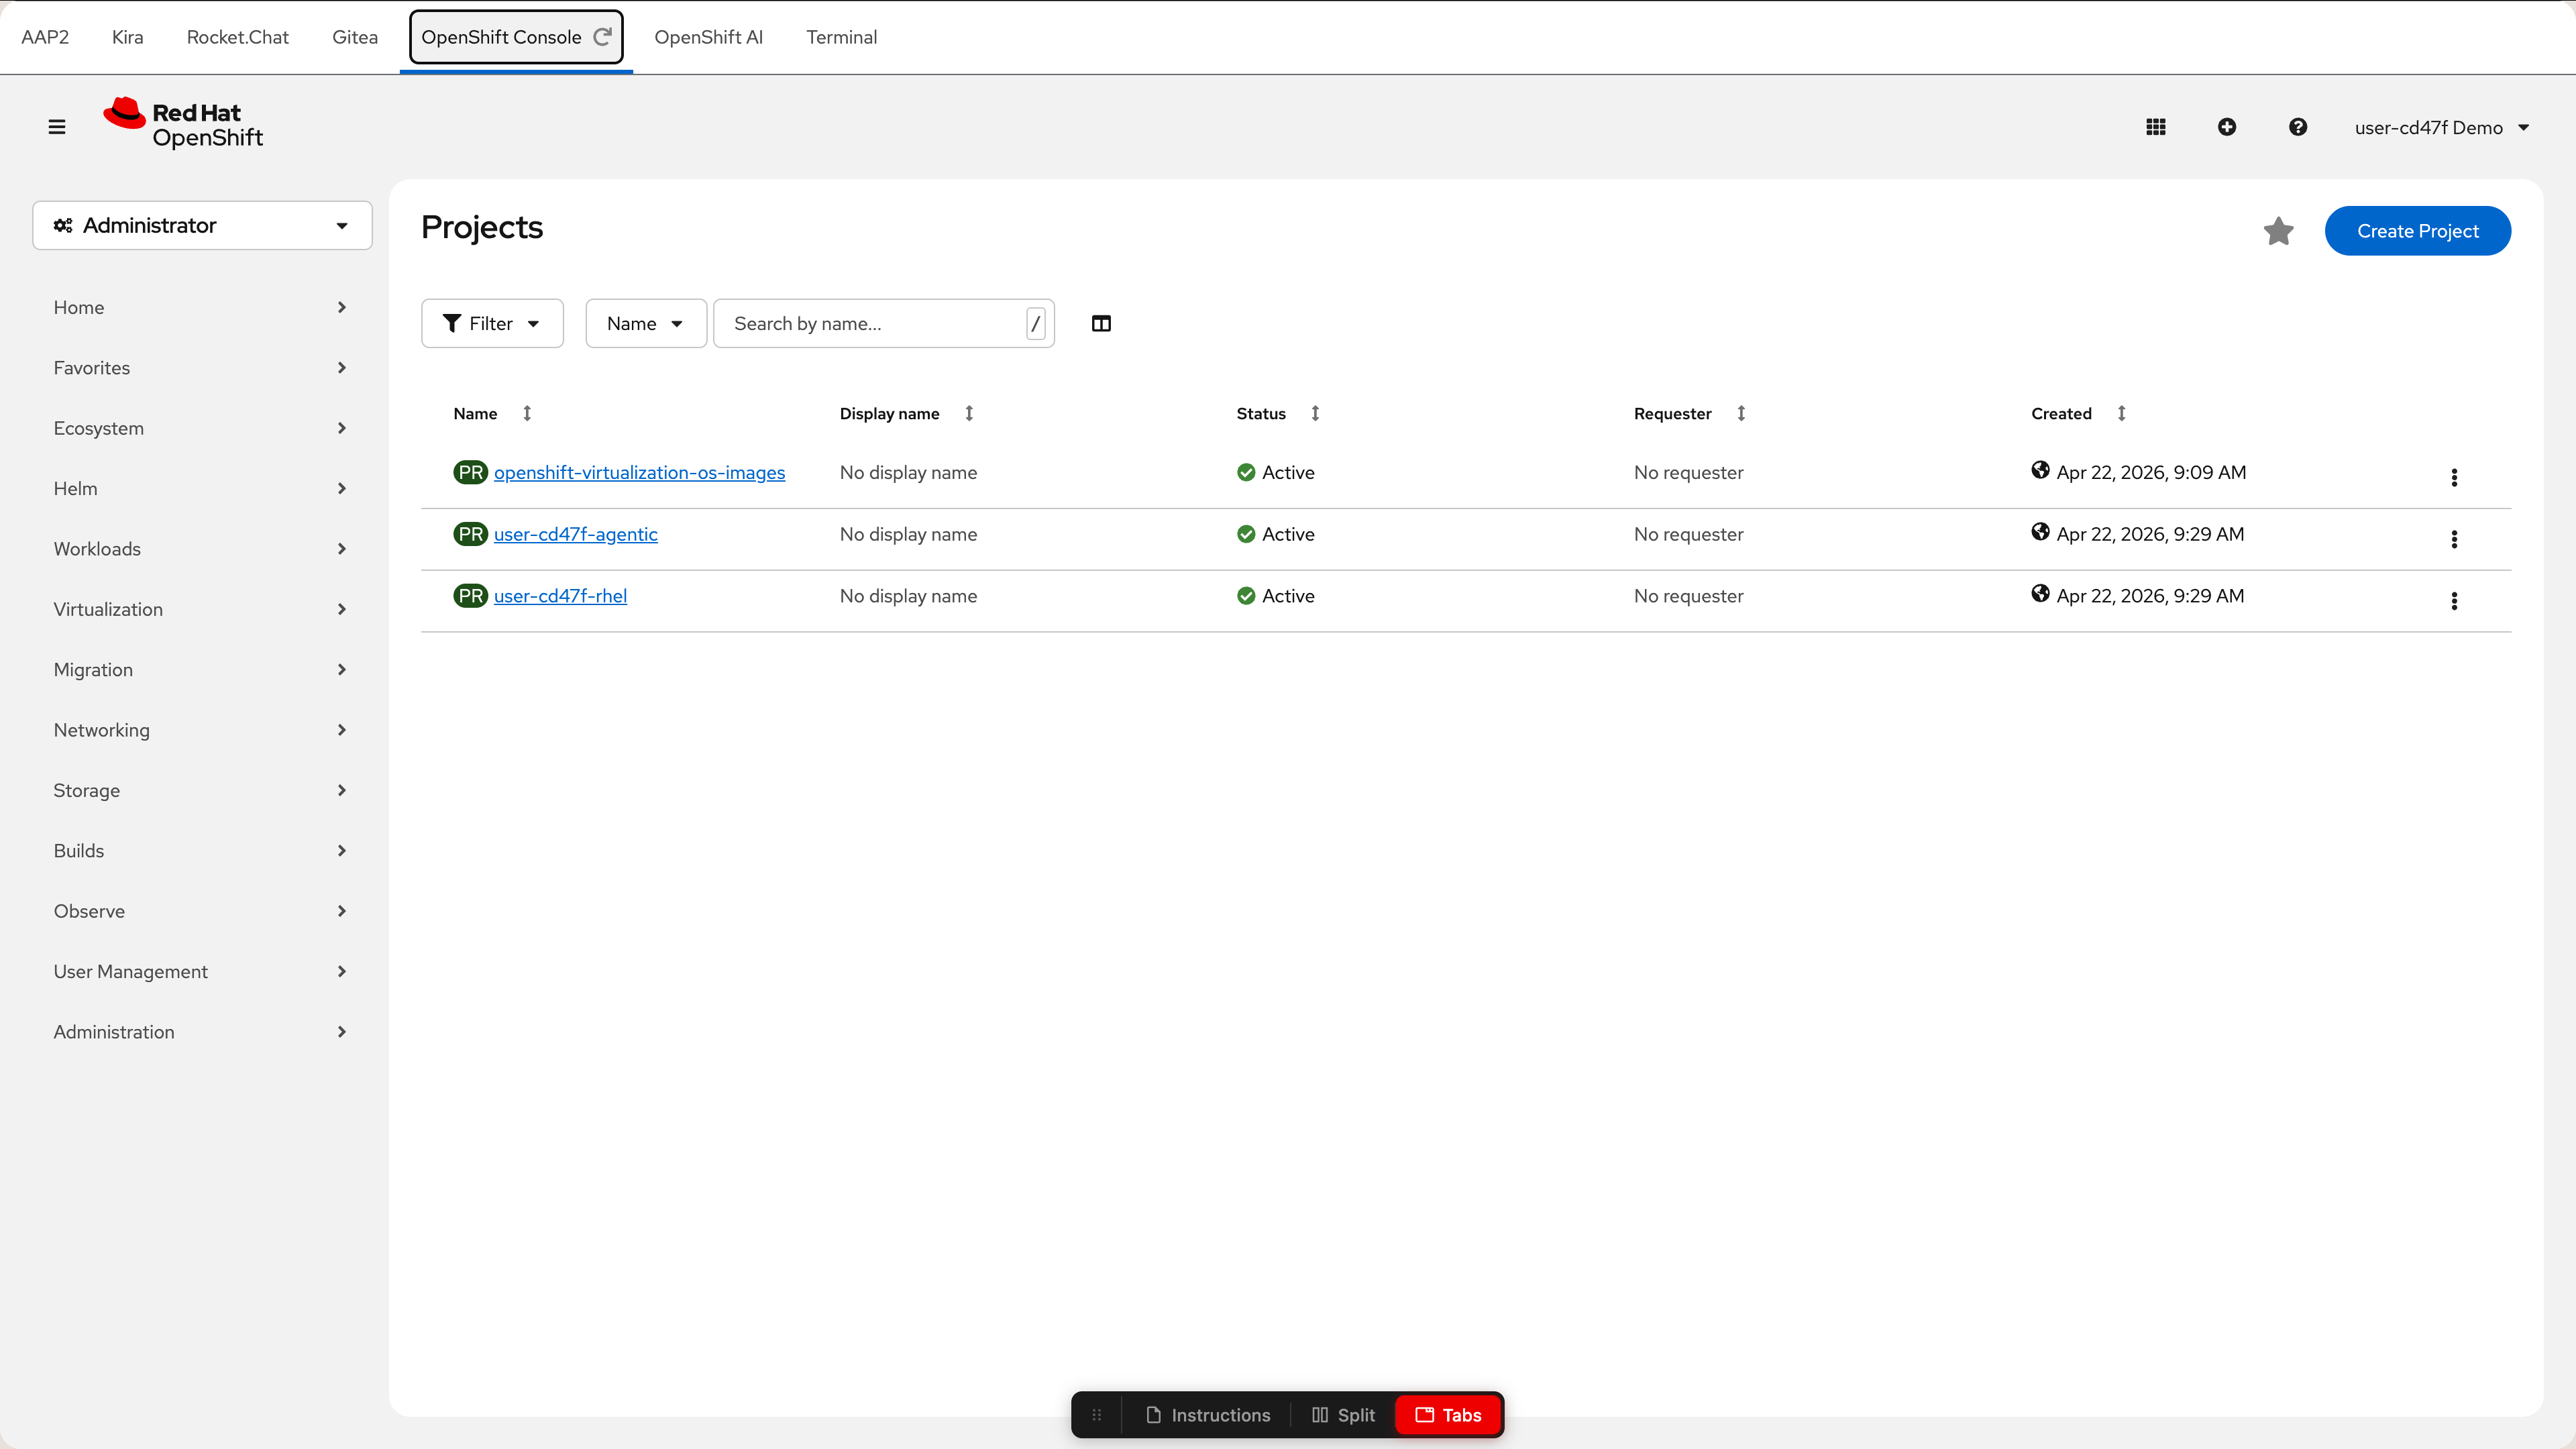This screenshot has height=1449, width=2576.
Task: Open the user-cd47f-agentic project link
Action: [x=575, y=534]
